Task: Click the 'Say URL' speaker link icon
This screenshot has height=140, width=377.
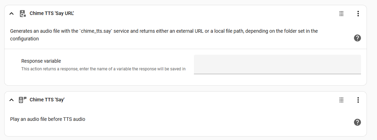Action: point(23,14)
